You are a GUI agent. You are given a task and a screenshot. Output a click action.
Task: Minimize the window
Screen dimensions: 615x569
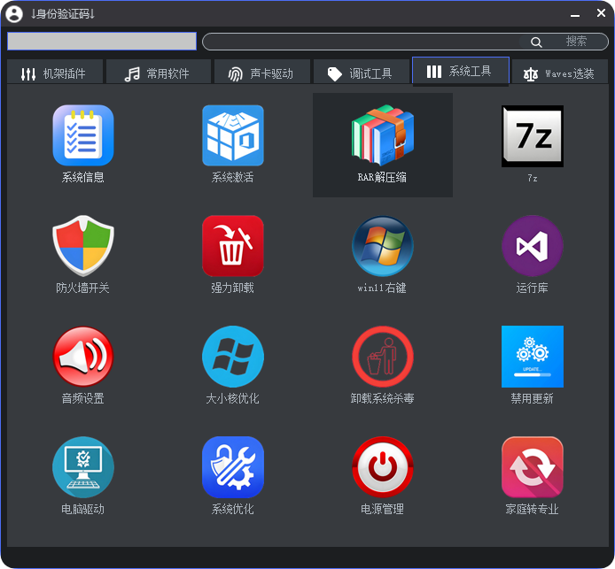(x=575, y=15)
